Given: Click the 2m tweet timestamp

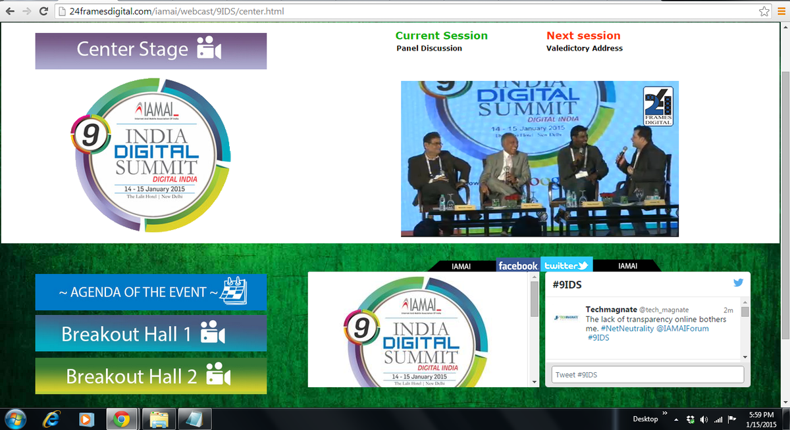Looking at the screenshot, I should coord(728,310).
